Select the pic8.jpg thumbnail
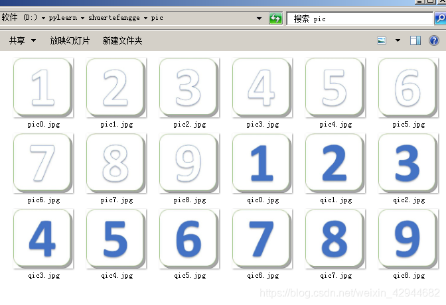Image resolution: width=446 pixels, height=305 pixels. click(x=189, y=163)
